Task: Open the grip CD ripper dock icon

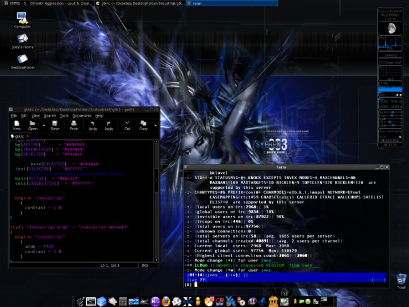Action: tap(220, 302)
